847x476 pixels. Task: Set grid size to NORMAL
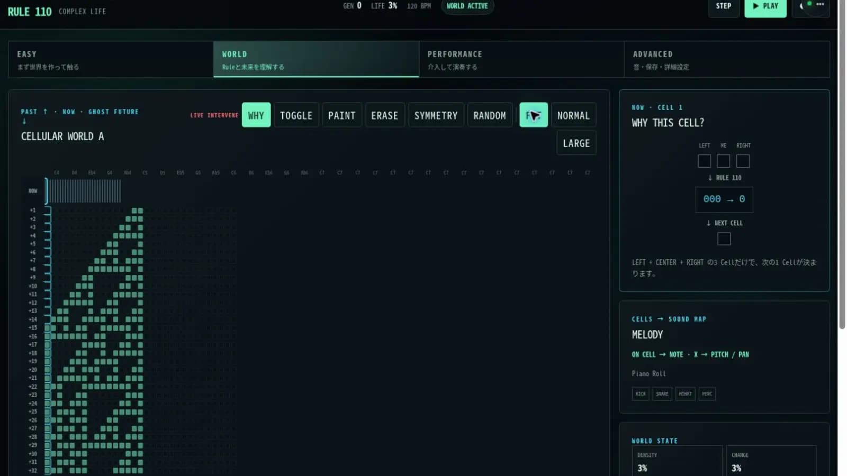[573, 115]
